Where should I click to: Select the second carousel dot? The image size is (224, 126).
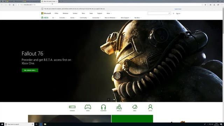pyautogui.click(x=114, y=99)
